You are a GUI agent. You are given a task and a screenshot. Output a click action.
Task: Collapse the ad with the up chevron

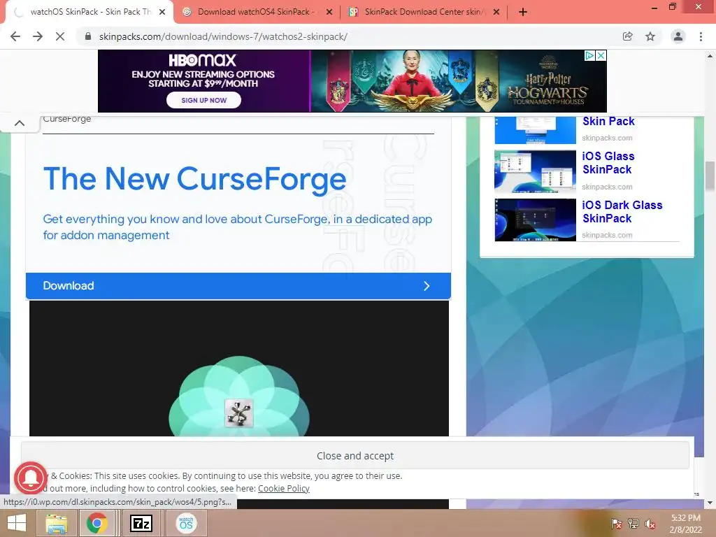[20, 123]
